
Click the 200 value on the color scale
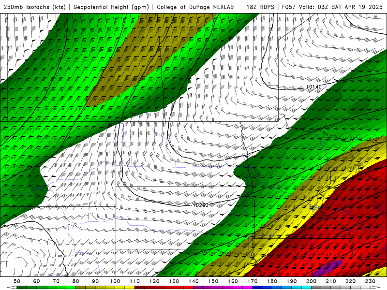[x=312, y=281]
